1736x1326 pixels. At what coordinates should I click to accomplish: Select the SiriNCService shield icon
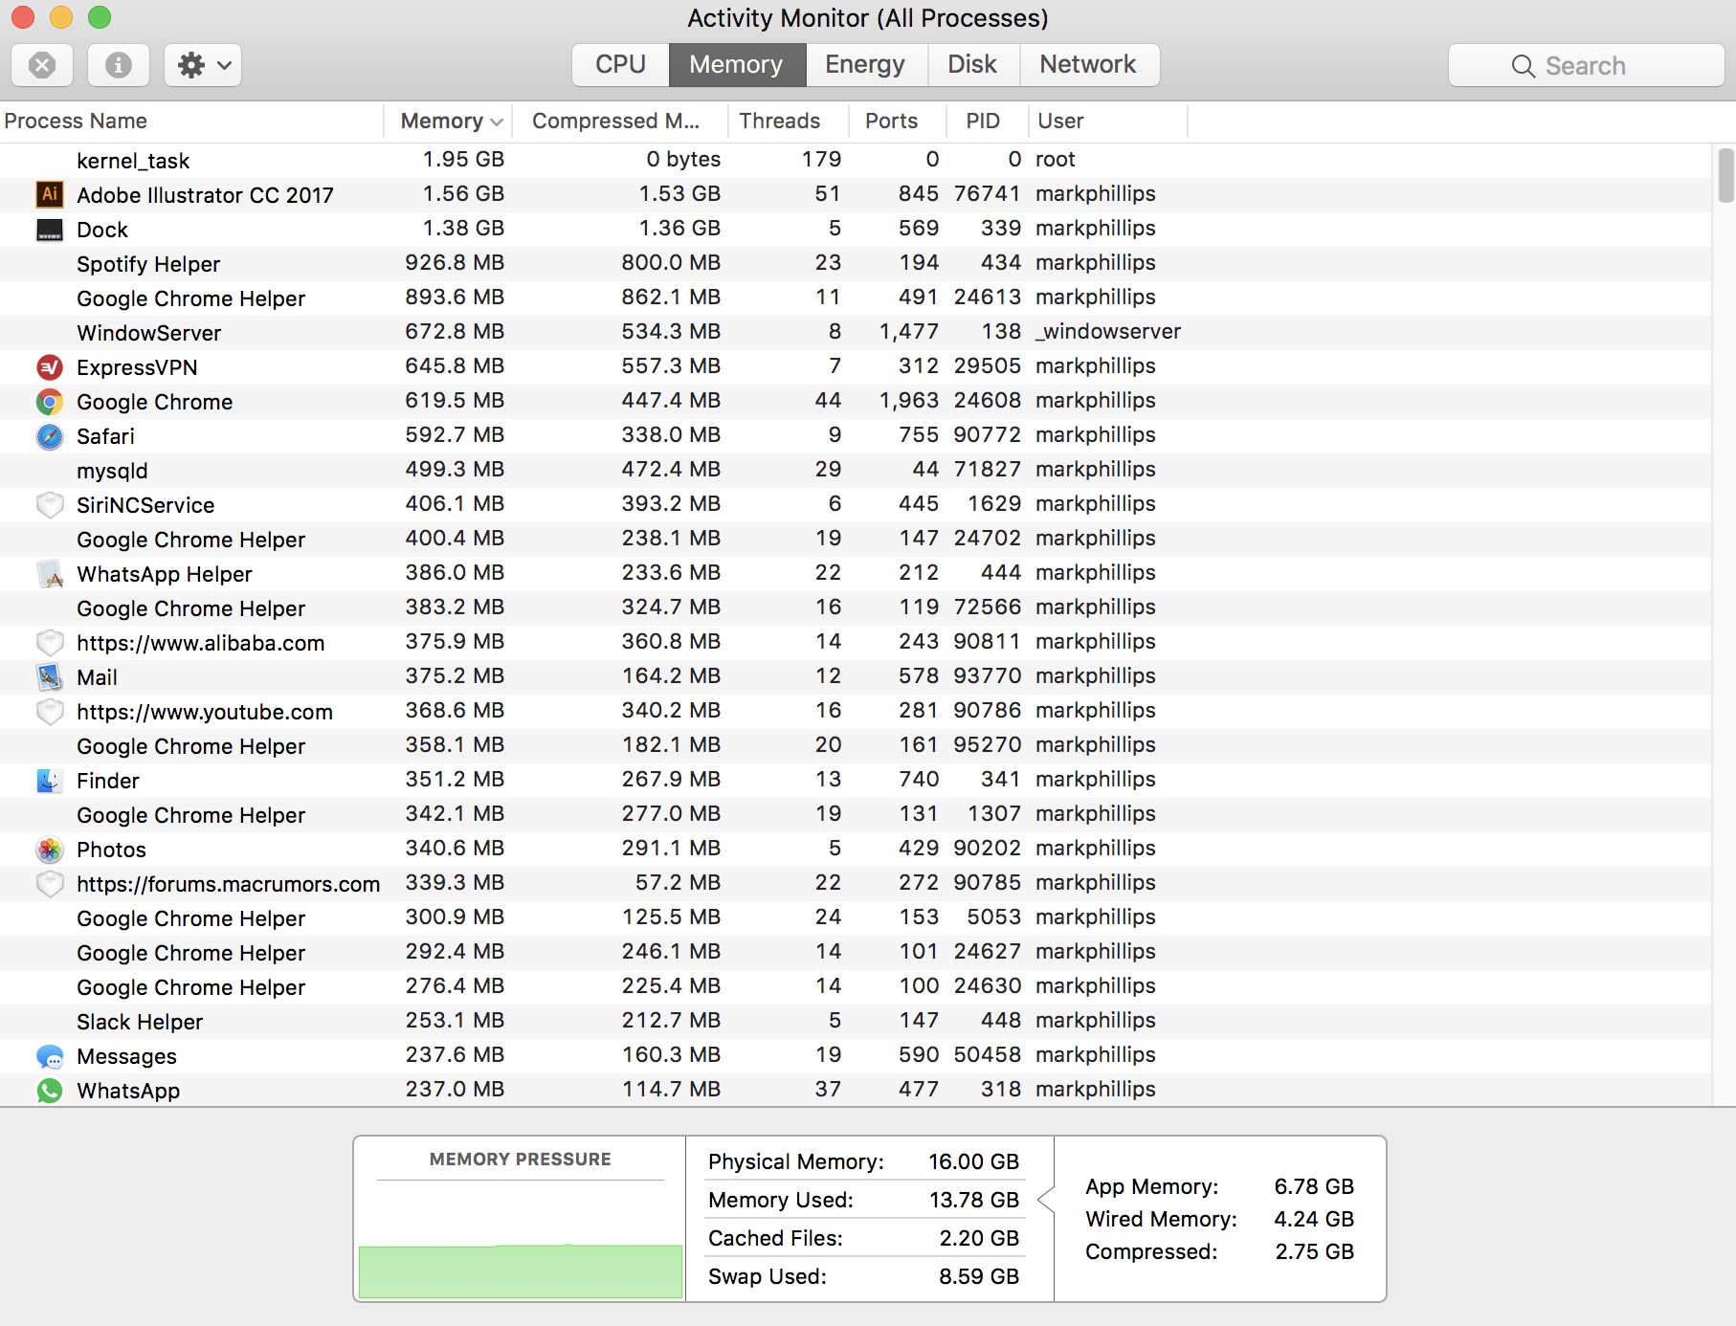coord(50,505)
